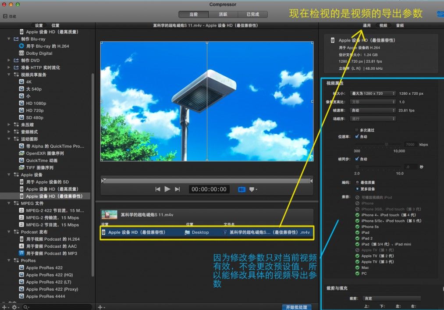Click the Desktop folder location icon
444x310 pixels.
click(x=187, y=232)
